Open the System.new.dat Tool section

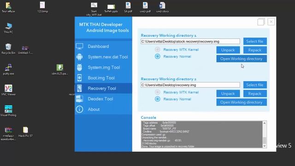pos(103,57)
